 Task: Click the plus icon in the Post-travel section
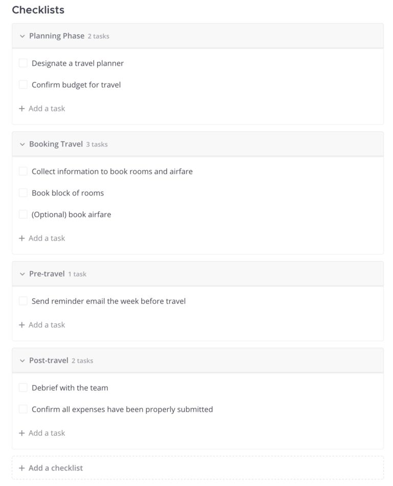click(21, 433)
